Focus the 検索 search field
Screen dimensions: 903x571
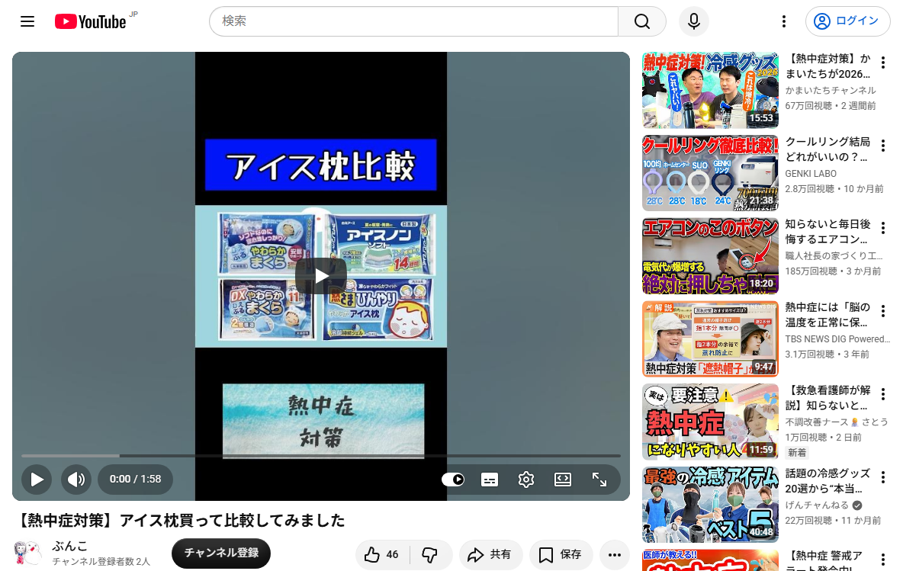pyautogui.click(x=413, y=22)
